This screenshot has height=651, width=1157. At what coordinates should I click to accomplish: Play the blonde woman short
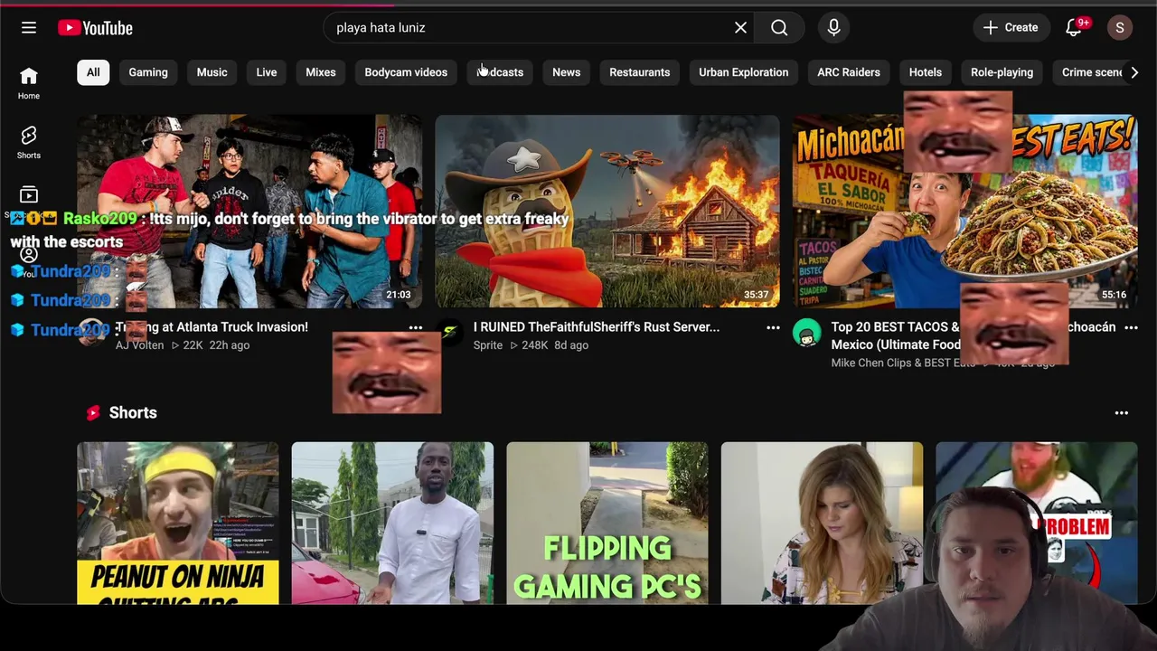point(822,523)
